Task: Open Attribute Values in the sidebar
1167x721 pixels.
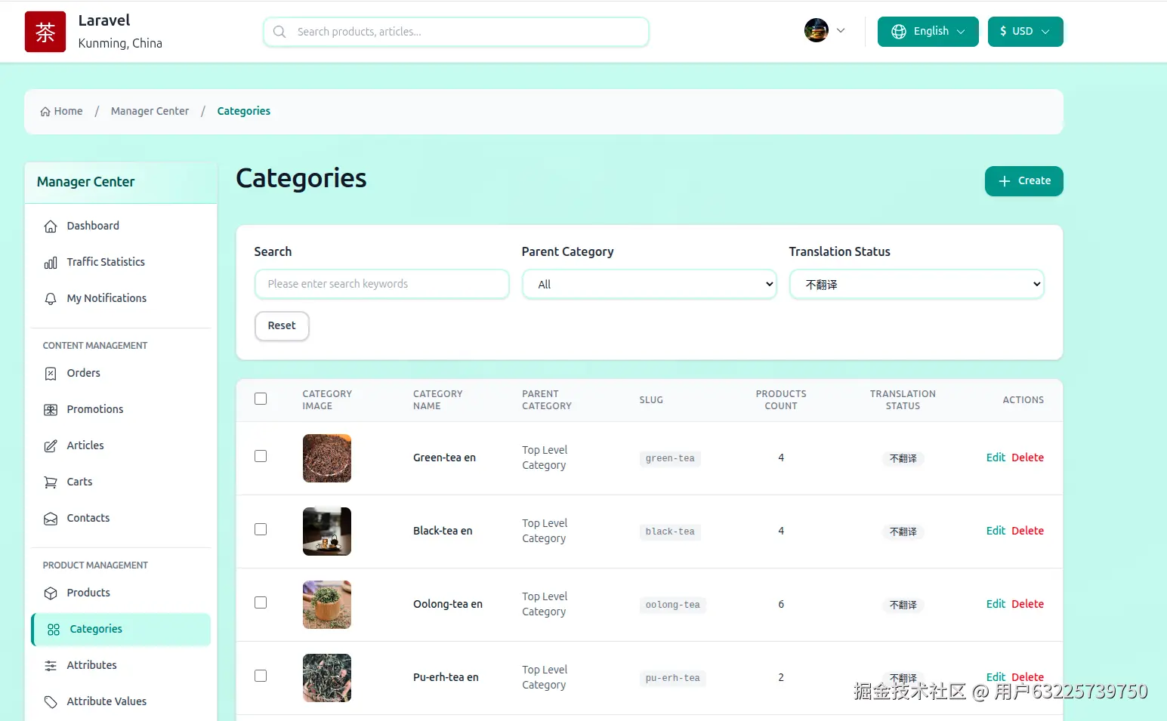Action: point(121,701)
